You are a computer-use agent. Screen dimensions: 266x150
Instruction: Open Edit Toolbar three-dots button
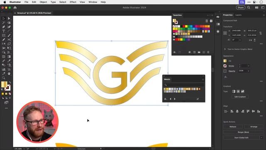pyautogui.click(x=6, y=108)
